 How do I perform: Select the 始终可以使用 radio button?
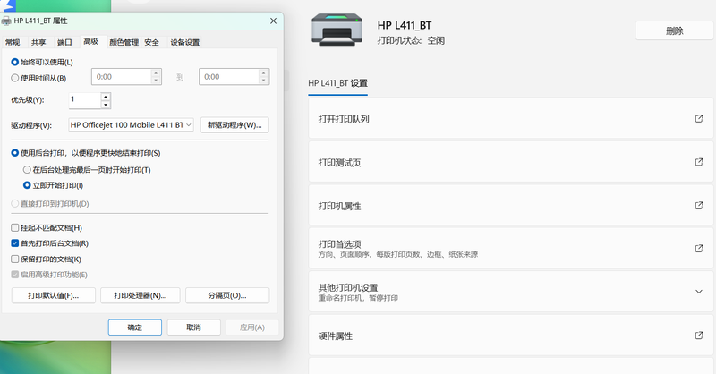coord(14,62)
